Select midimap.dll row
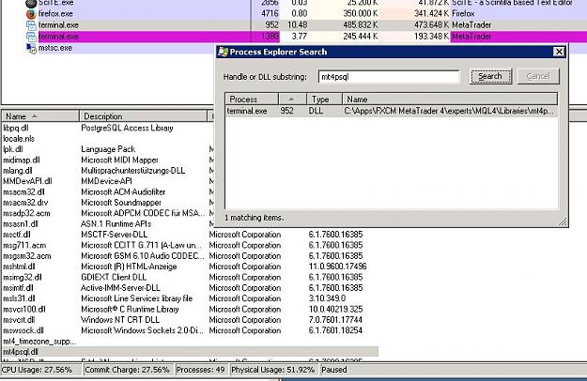The height and width of the screenshot is (381, 587). tap(22, 160)
